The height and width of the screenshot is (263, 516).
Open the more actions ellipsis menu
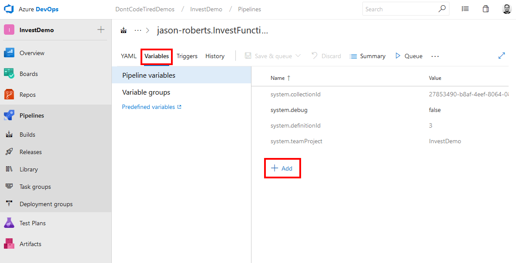click(x=435, y=56)
